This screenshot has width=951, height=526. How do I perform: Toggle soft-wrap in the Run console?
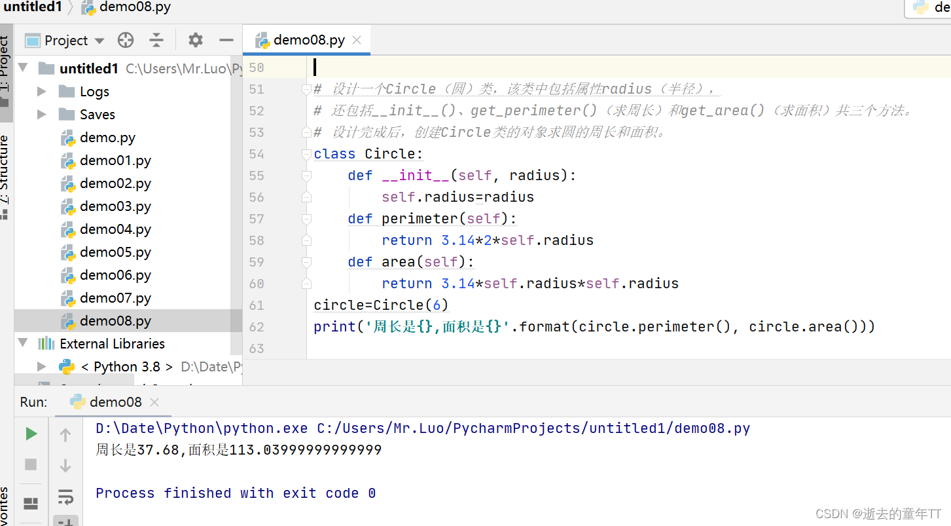tap(65, 497)
